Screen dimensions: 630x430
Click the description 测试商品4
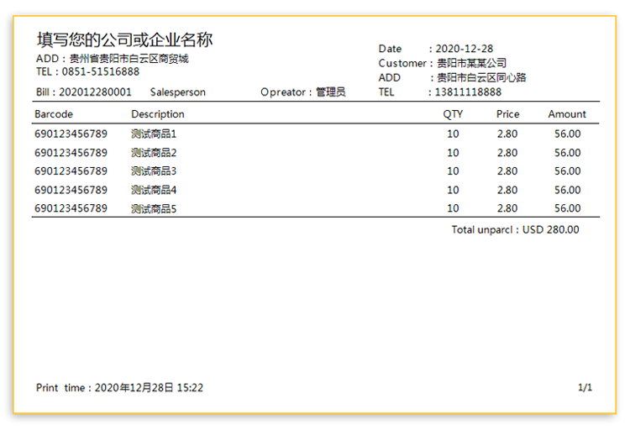point(154,190)
